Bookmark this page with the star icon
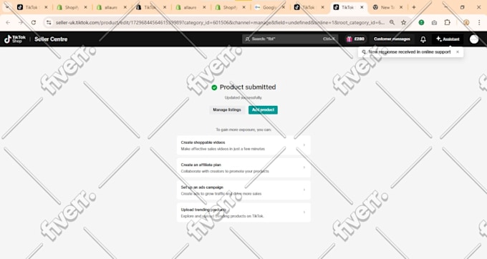This screenshot has height=259, width=487. 403,22
